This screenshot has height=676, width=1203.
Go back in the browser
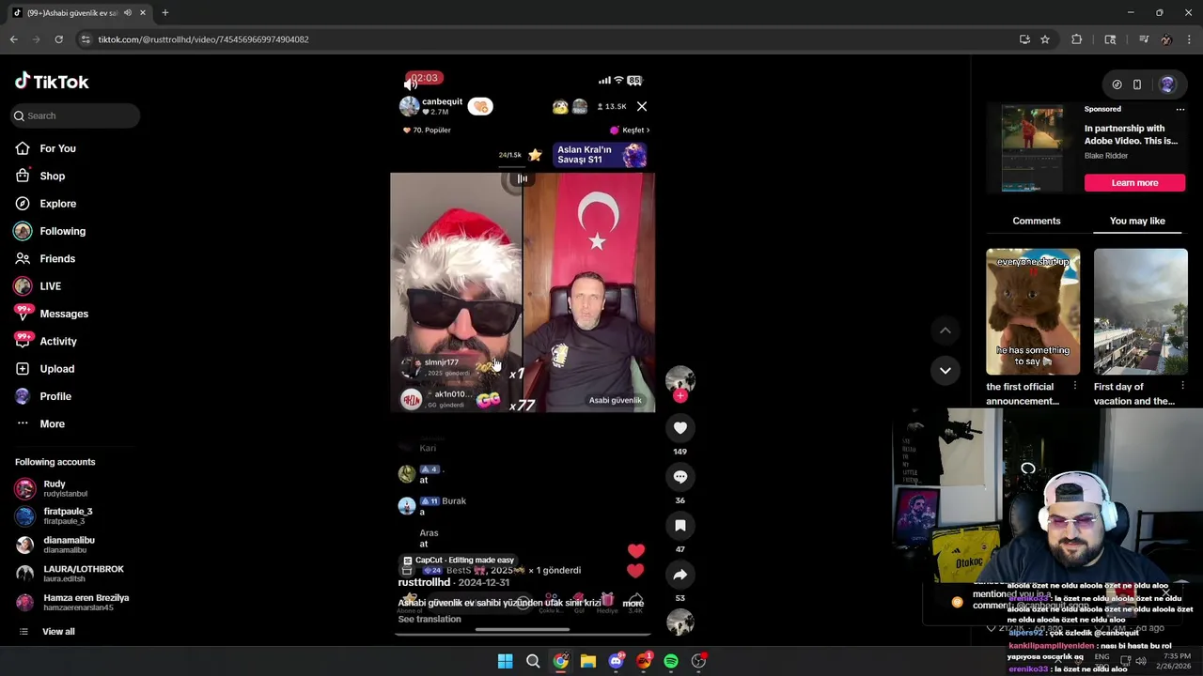pyautogui.click(x=13, y=39)
